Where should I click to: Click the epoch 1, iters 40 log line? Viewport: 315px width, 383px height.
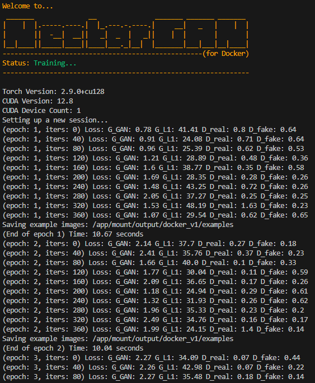coord(153,139)
